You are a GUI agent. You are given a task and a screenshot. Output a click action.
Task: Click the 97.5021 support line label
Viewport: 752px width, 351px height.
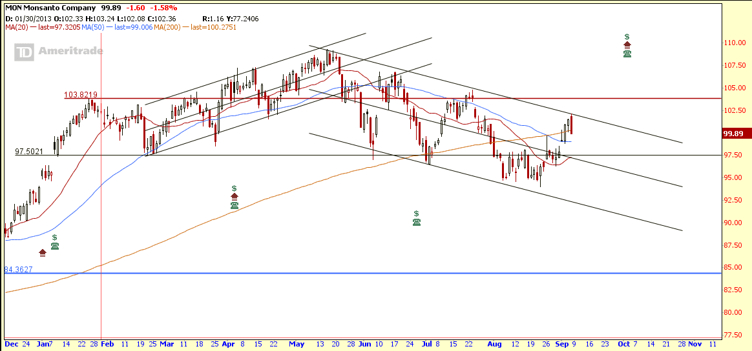[29, 152]
